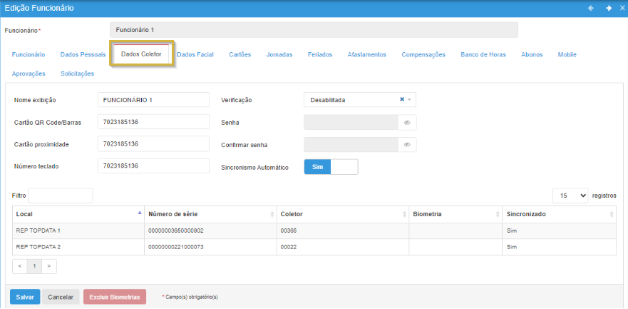Sort by Coletor column
This screenshot has height=309, width=628.
coord(405,214)
